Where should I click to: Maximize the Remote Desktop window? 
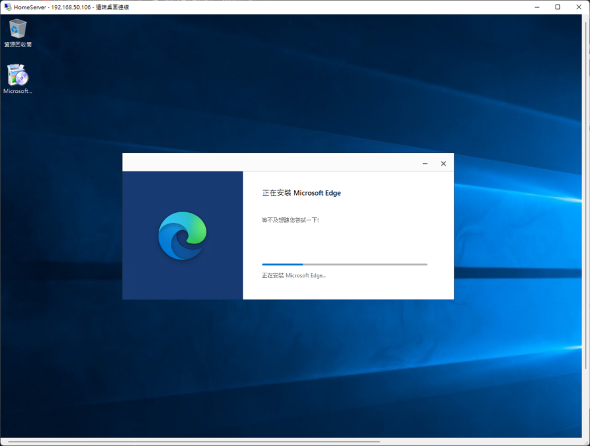(558, 7)
